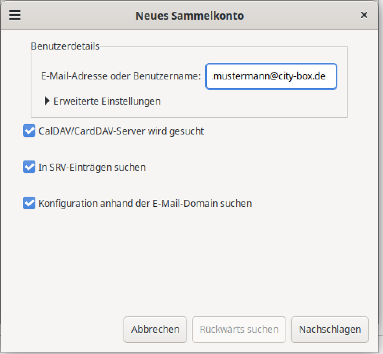The width and height of the screenshot is (383, 354).
Task: Click the Neues Sammelkonto window title
Action: click(190, 15)
